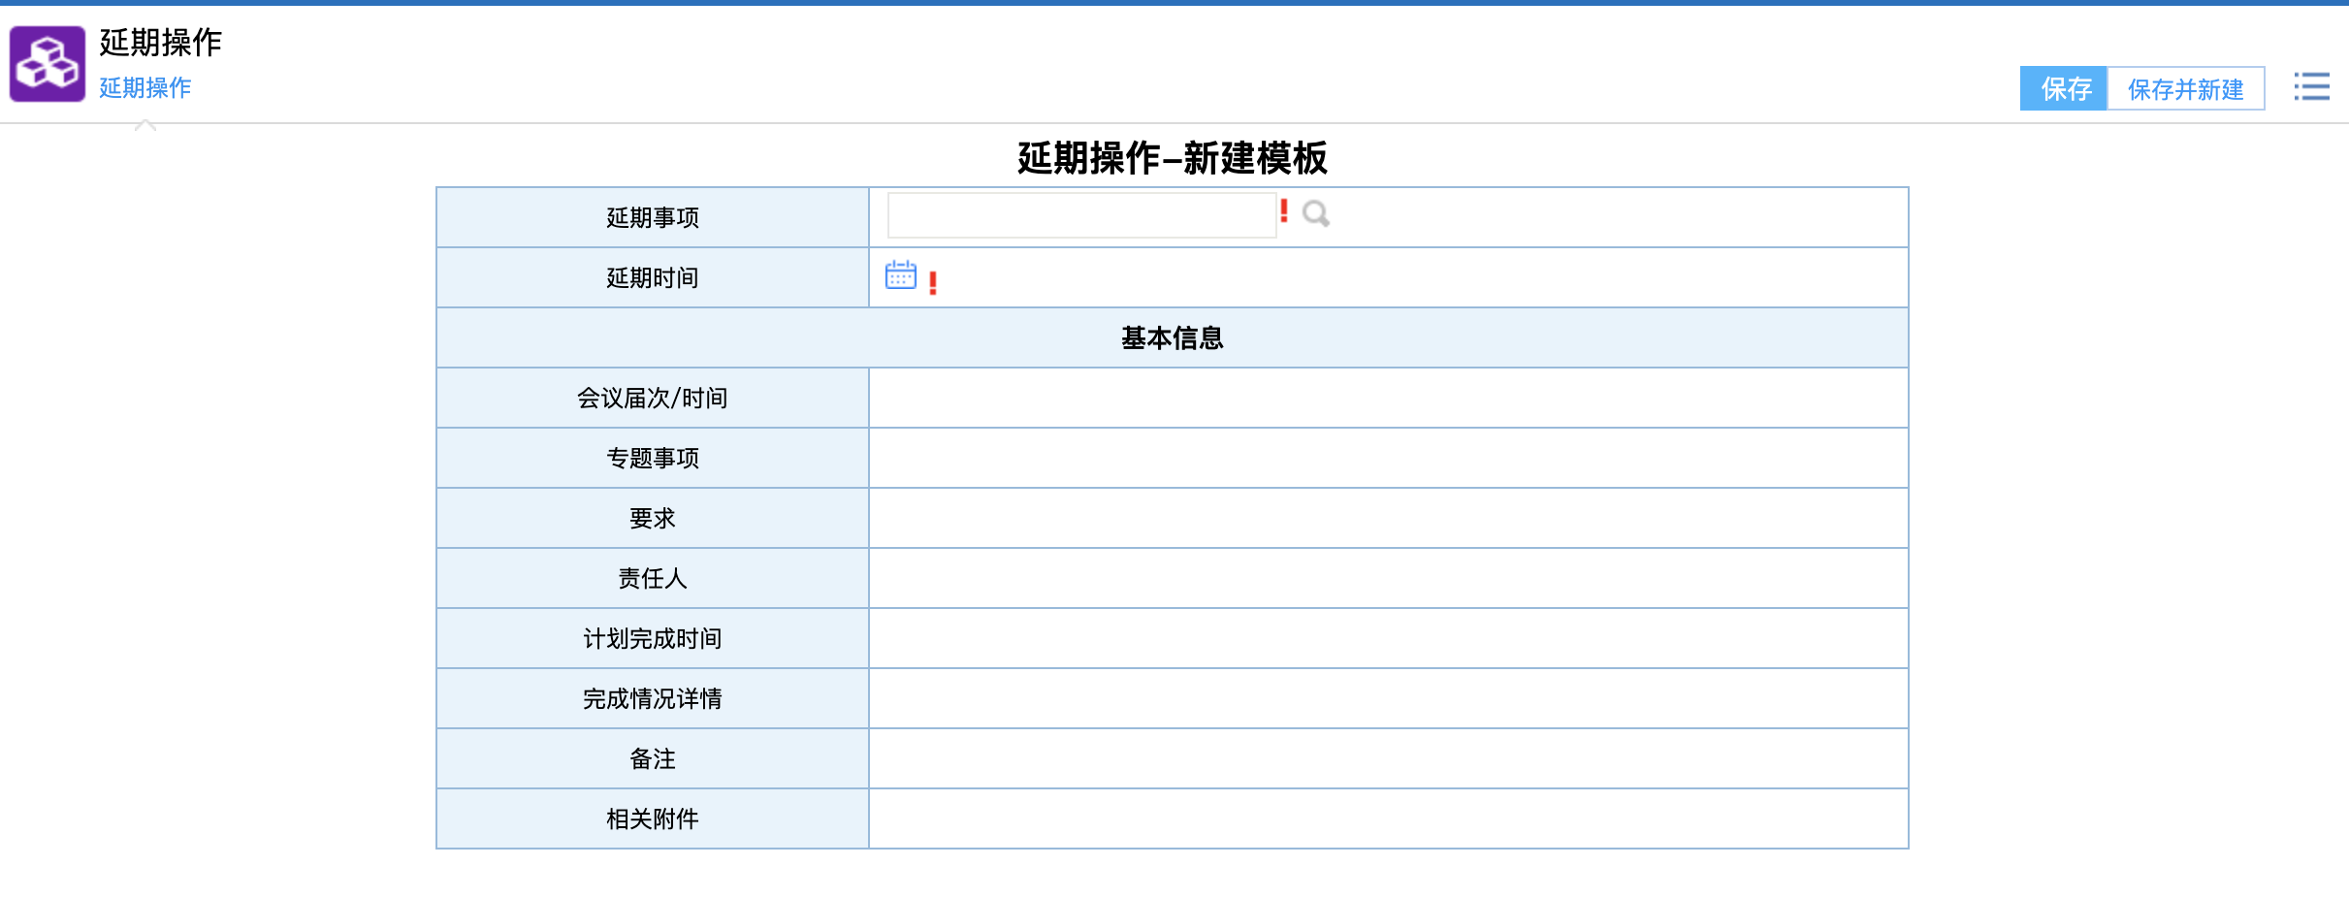The height and width of the screenshot is (898, 2349).
Task: Focus the 延期事项 text input box
Action: [x=1080, y=215]
